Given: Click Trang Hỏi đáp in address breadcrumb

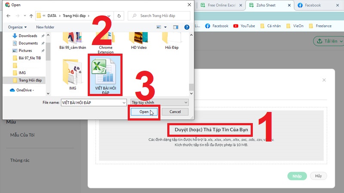Looking at the screenshot, I should click(x=74, y=16).
